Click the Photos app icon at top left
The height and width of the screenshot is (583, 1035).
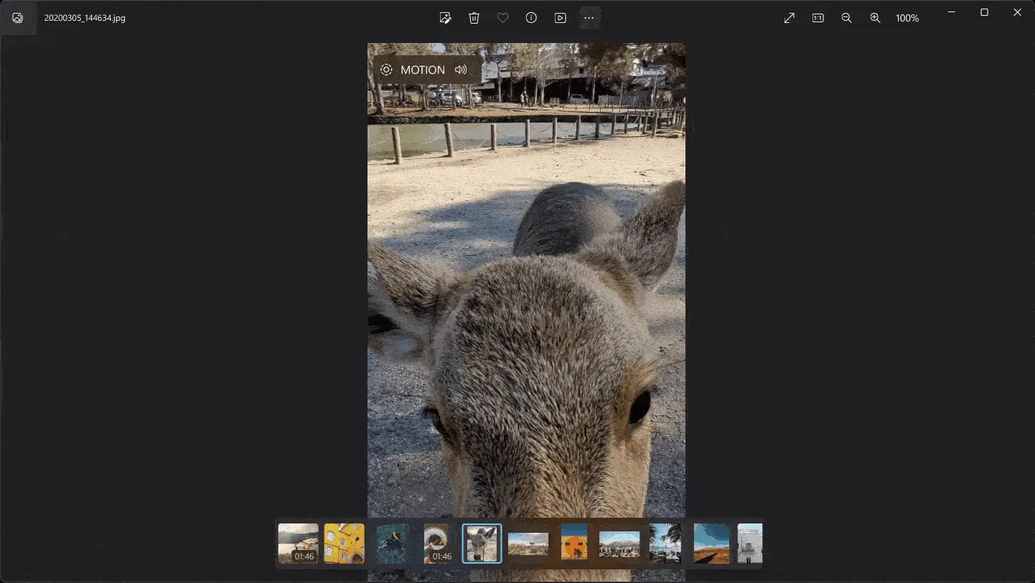(x=18, y=18)
